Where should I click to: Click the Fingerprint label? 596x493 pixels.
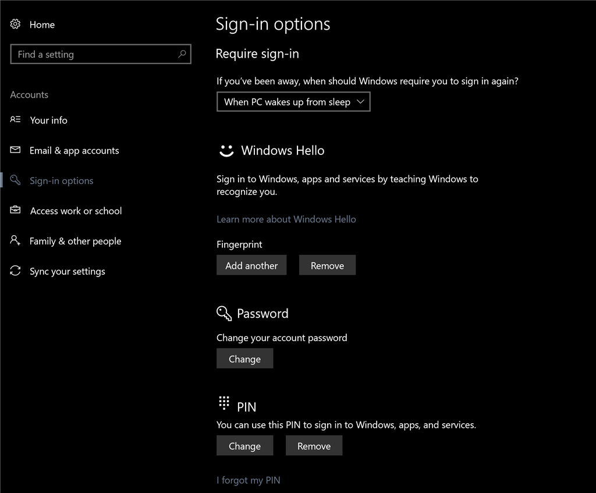click(x=239, y=244)
